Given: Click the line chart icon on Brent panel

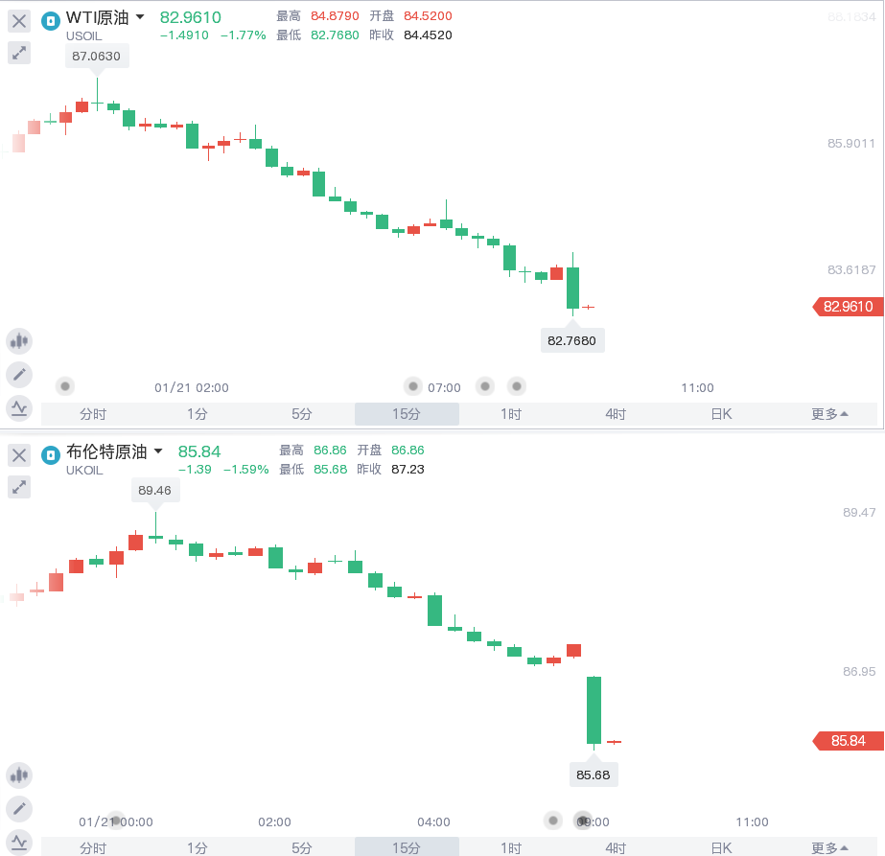Looking at the screenshot, I should pos(19,841).
